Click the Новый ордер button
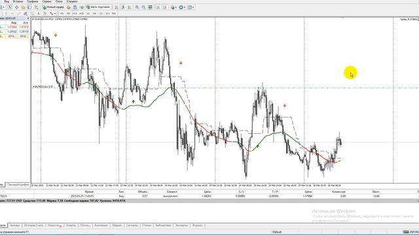This screenshot has height=235, width=419. (53, 7)
